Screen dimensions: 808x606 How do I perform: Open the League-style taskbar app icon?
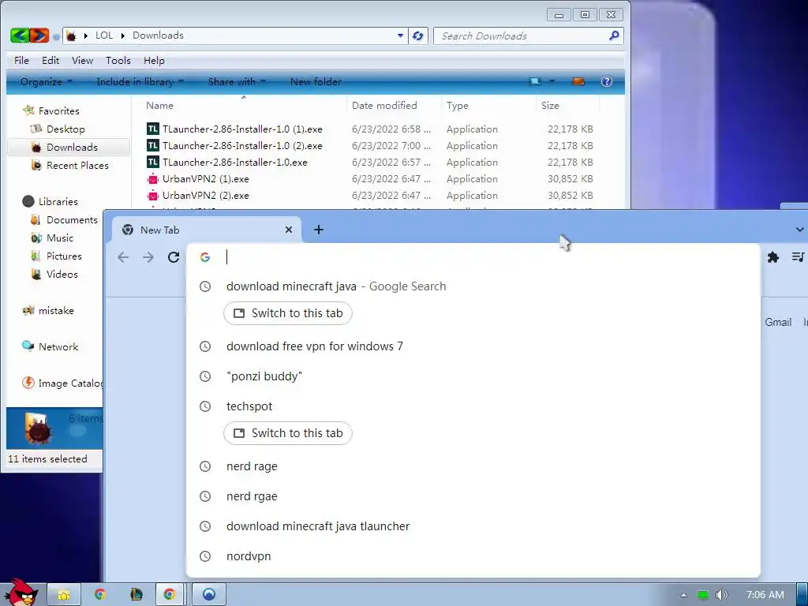coord(136,594)
